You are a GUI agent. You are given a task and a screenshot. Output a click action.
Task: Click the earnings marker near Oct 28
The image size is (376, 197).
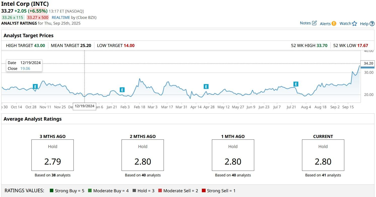pyautogui.click(x=35, y=87)
